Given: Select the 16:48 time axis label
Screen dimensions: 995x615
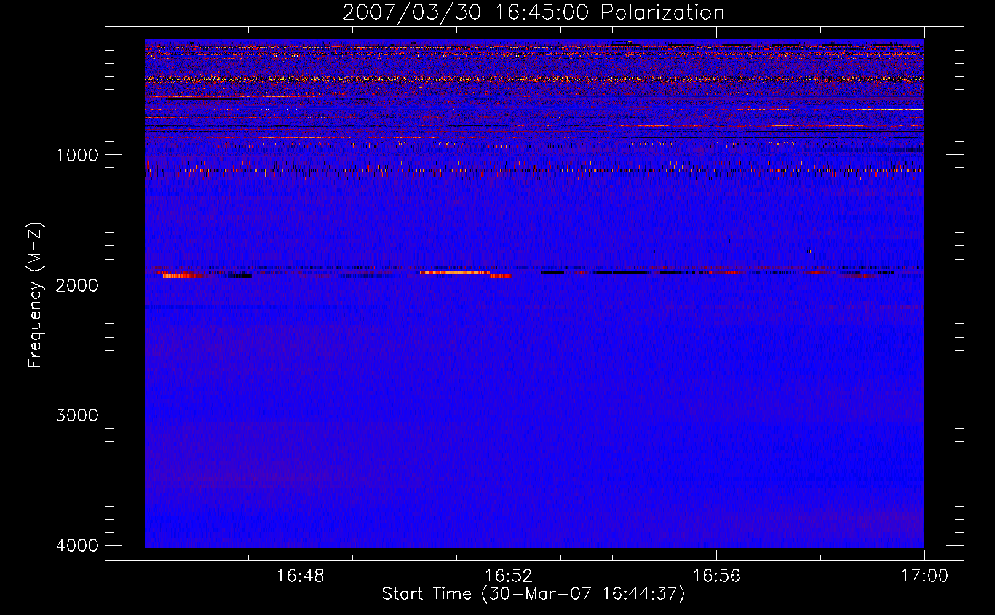Looking at the screenshot, I should [x=300, y=576].
